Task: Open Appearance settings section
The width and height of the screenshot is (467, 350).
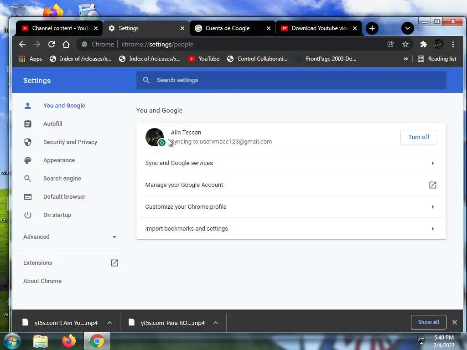Action: coord(59,160)
